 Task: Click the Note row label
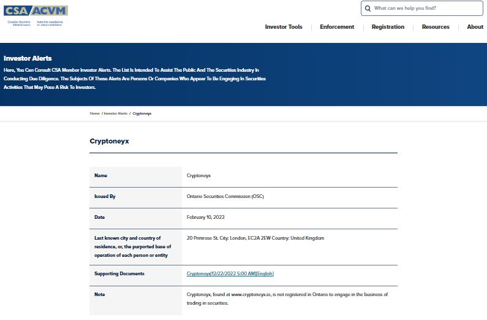[x=99, y=294]
